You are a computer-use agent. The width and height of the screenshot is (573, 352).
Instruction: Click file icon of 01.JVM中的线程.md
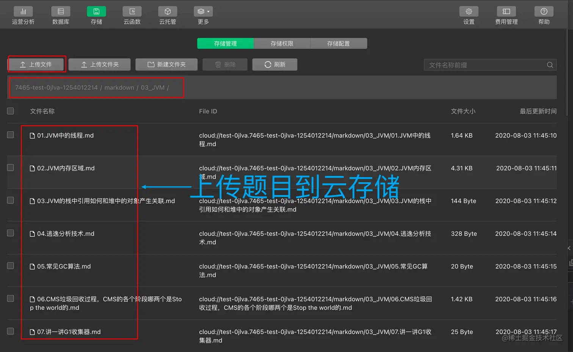33,136
